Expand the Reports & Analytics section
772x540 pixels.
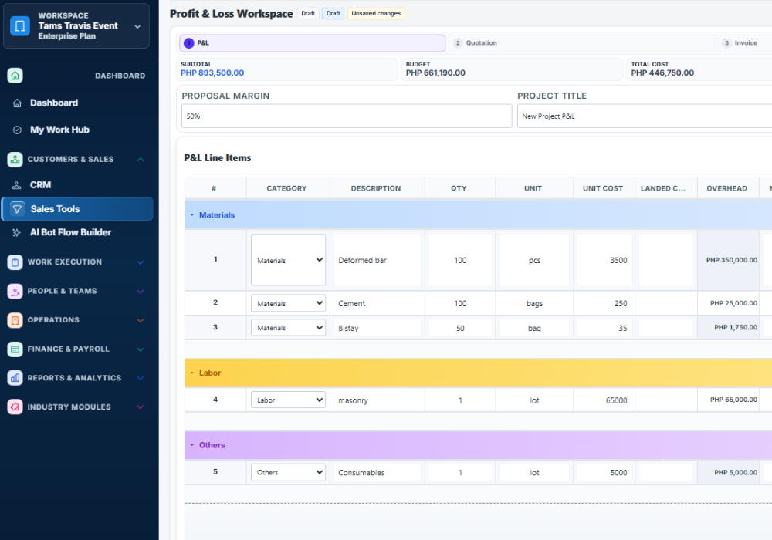click(x=141, y=378)
